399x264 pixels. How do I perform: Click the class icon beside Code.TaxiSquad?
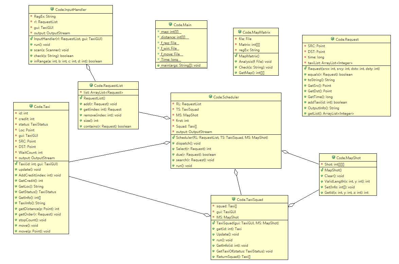(x=233, y=199)
